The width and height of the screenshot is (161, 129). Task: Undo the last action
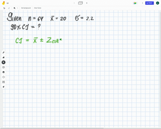[x=4, y=8]
